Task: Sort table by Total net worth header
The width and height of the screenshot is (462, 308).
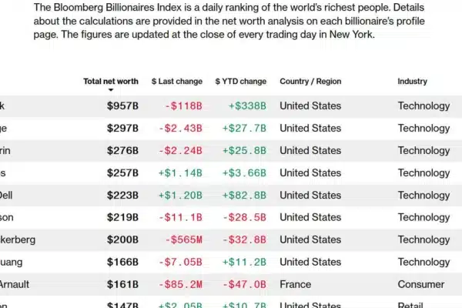Action: 111,82
